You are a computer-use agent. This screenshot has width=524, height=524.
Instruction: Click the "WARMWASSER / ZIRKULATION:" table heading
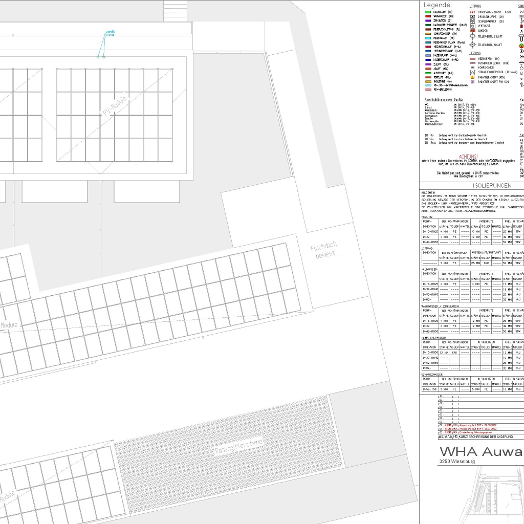click(440, 306)
